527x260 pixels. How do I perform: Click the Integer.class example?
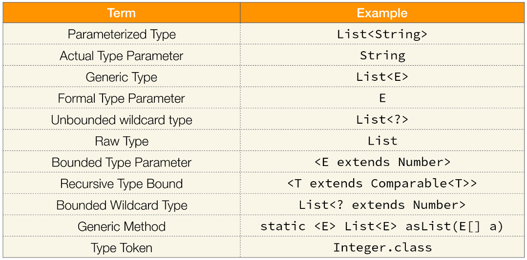(x=382, y=248)
